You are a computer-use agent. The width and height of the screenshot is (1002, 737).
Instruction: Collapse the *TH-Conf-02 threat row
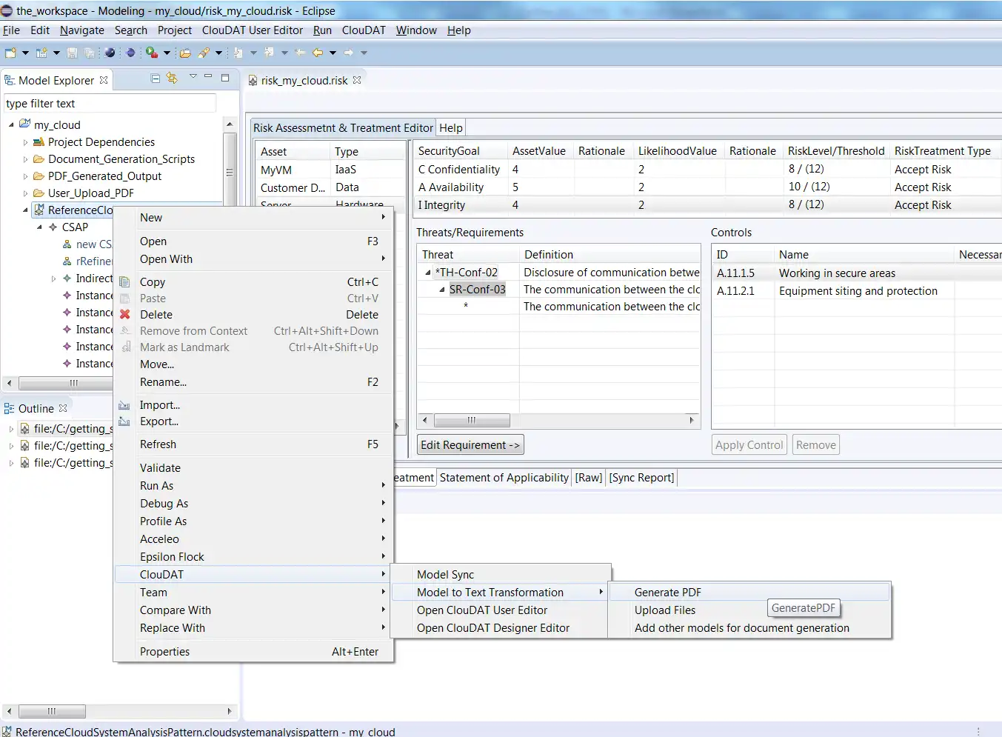[428, 273]
